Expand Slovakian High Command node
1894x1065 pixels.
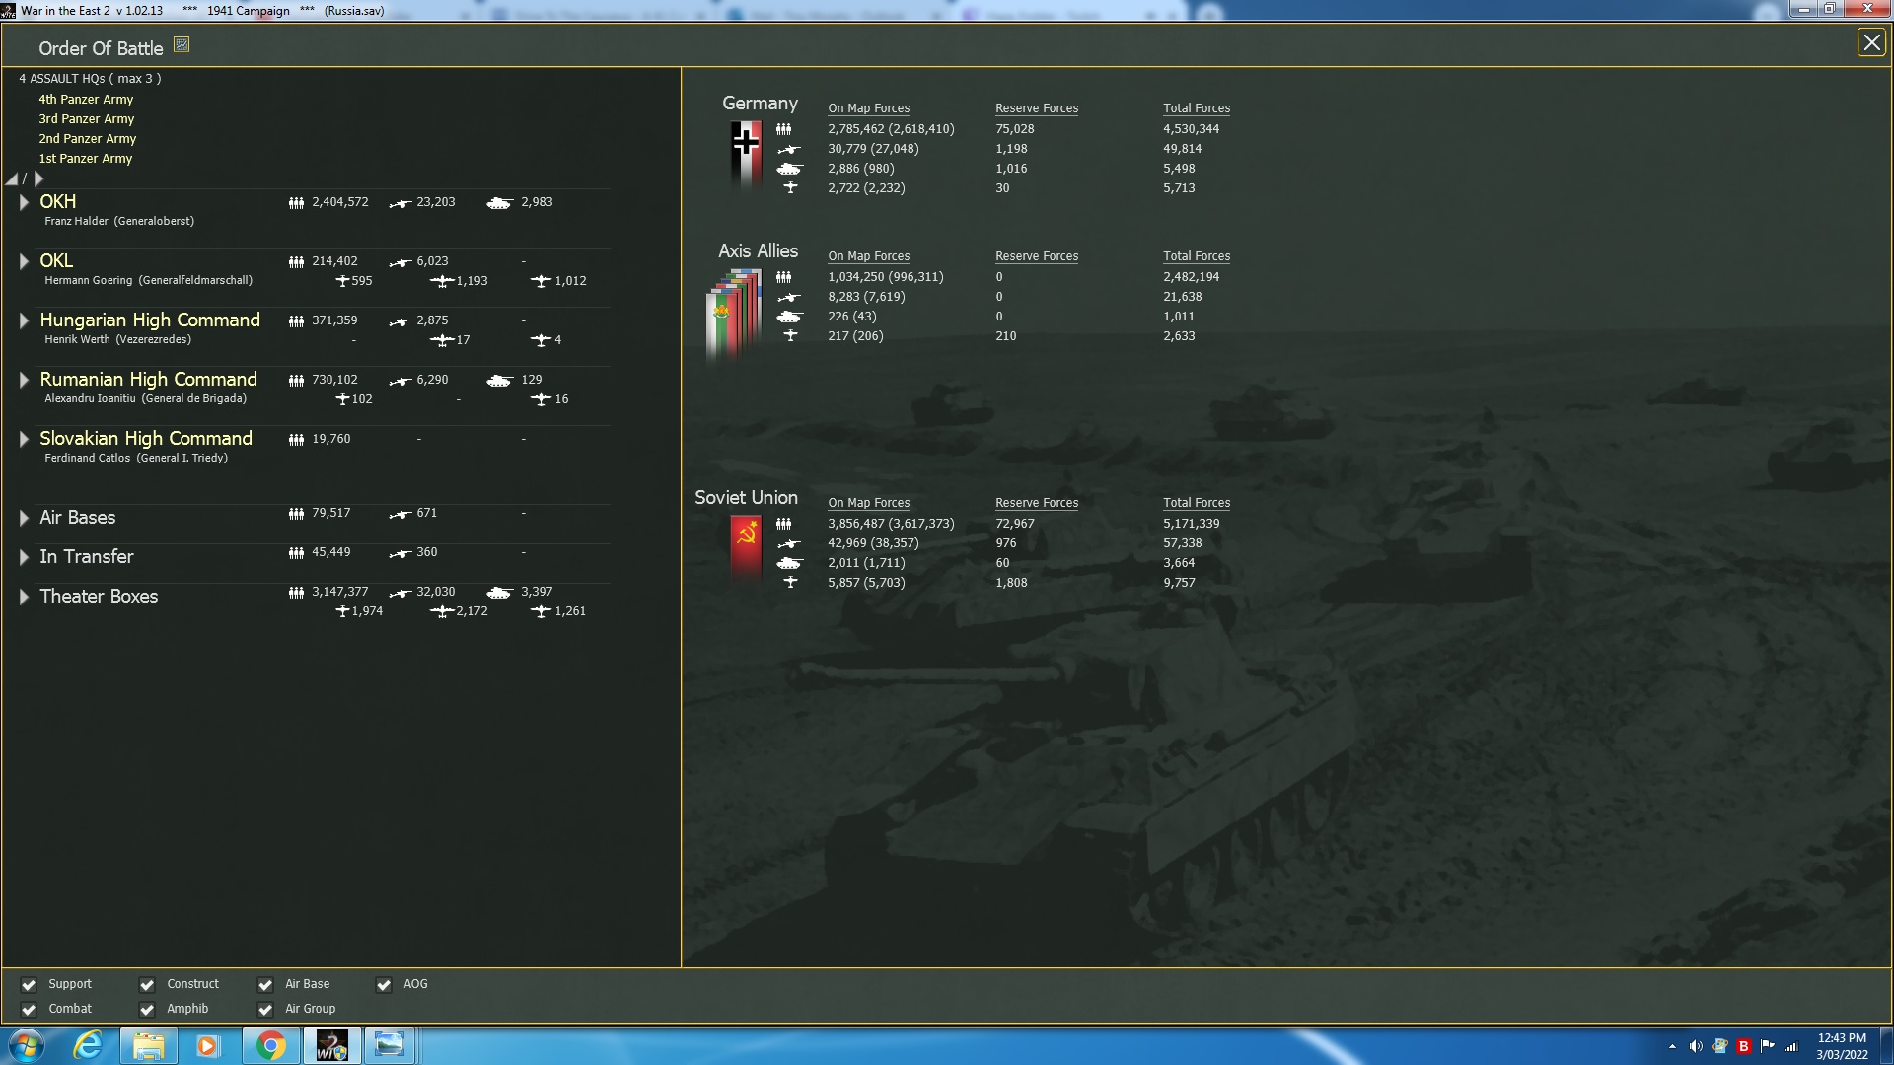click(24, 439)
